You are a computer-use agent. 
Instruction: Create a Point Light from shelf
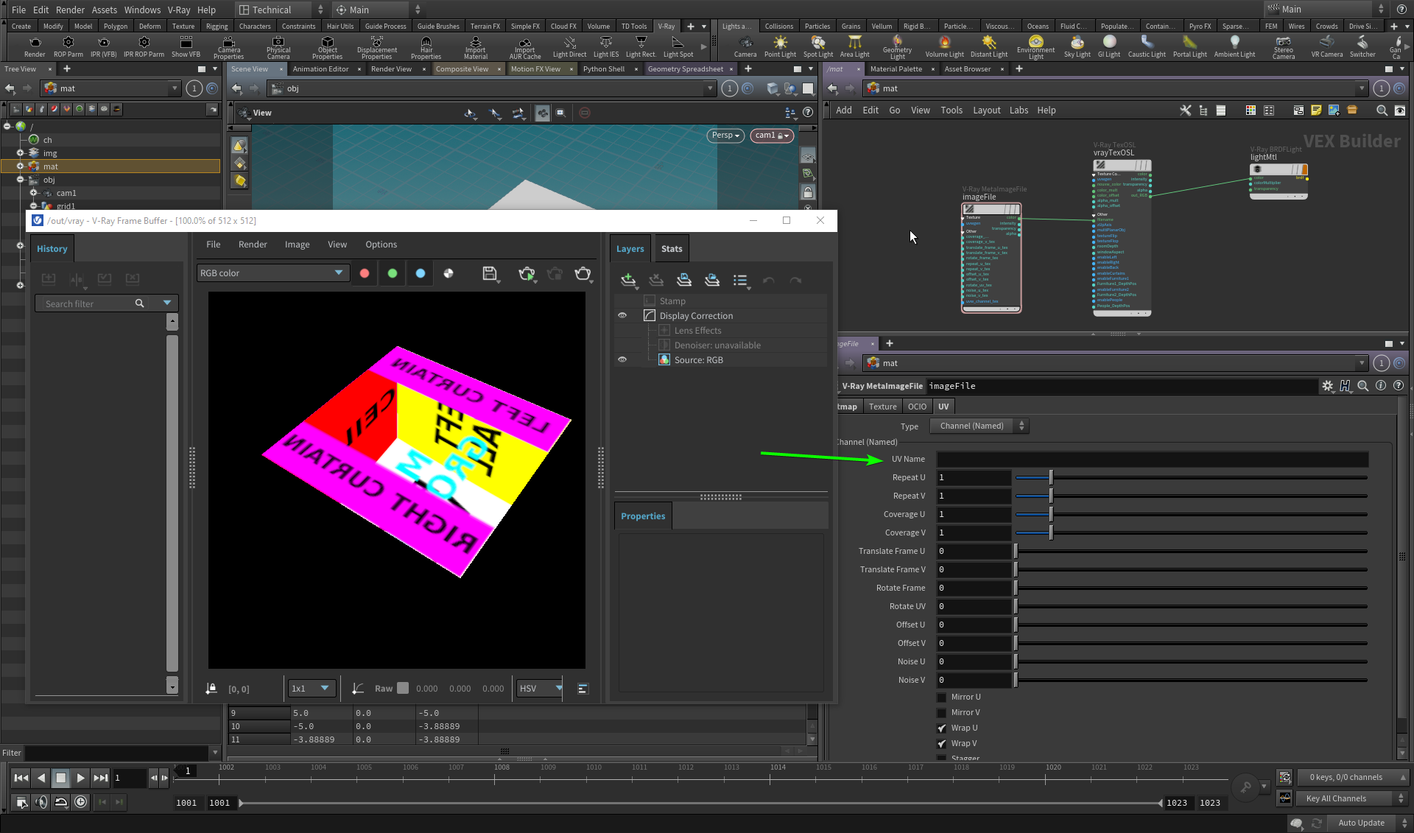[780, 46]
